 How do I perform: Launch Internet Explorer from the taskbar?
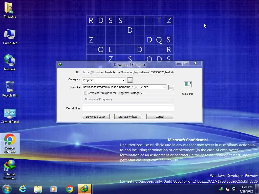pyautogui.click(x=22, y=189)
